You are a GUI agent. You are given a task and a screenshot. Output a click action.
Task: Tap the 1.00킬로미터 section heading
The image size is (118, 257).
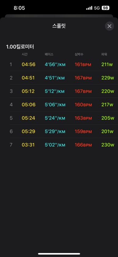pyautogui.click(x=20, y=47)
